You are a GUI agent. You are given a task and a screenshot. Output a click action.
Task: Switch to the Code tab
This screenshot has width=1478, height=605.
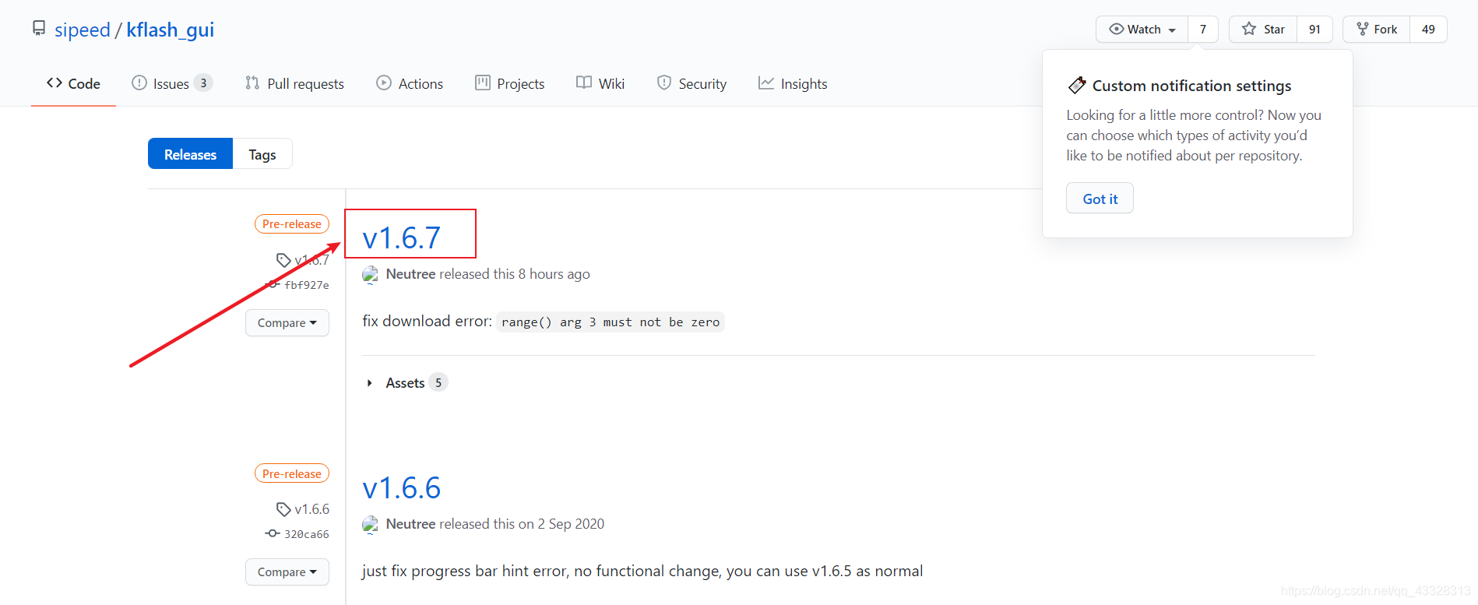pyautogui.click(x=73, y=83)
